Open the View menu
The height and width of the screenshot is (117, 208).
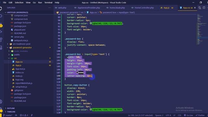28,3
